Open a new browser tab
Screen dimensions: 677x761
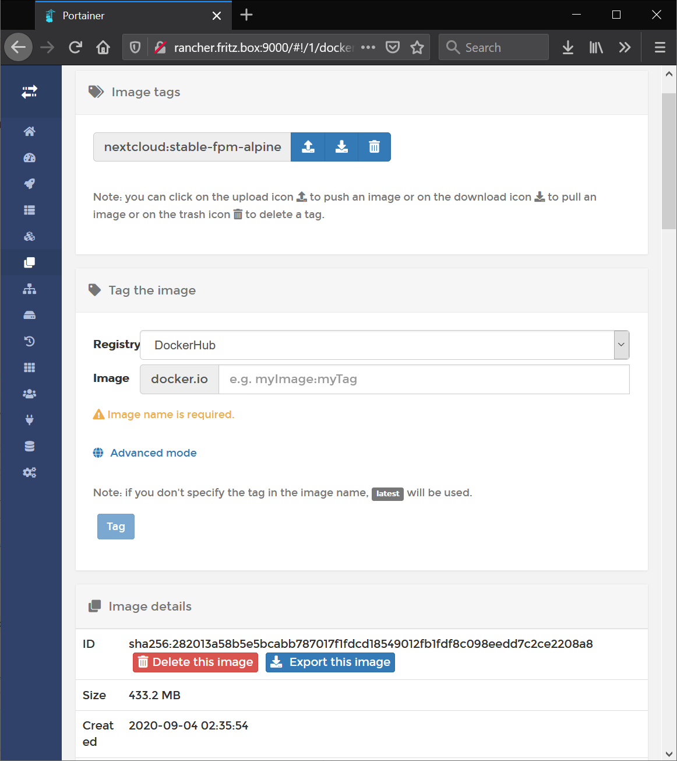coord(246,15)
